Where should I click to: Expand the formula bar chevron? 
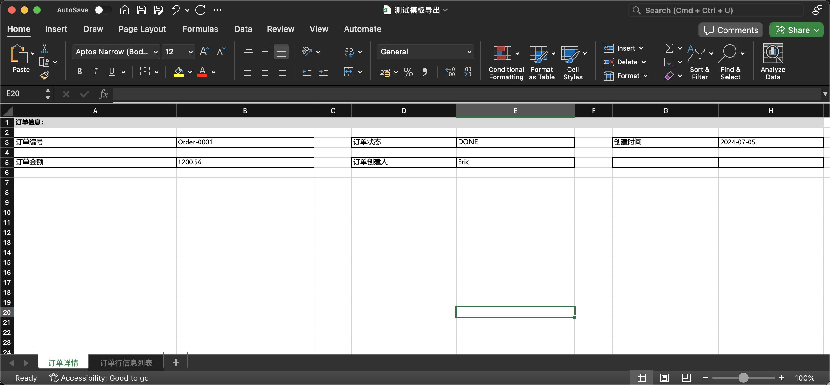(x=825, y=94)
